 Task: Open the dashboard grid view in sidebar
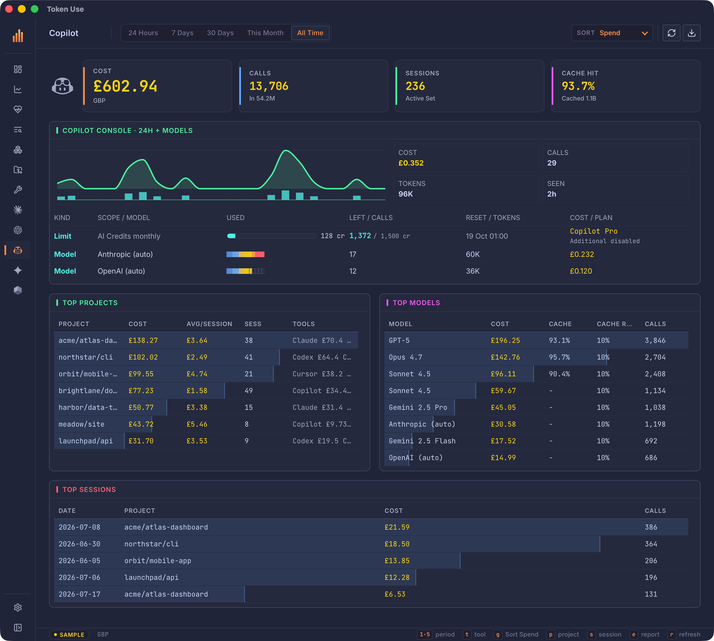18,70
